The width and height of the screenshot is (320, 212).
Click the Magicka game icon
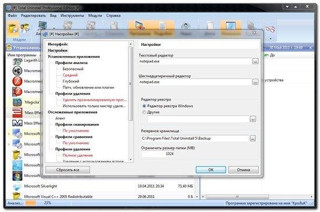coord(17,102)
